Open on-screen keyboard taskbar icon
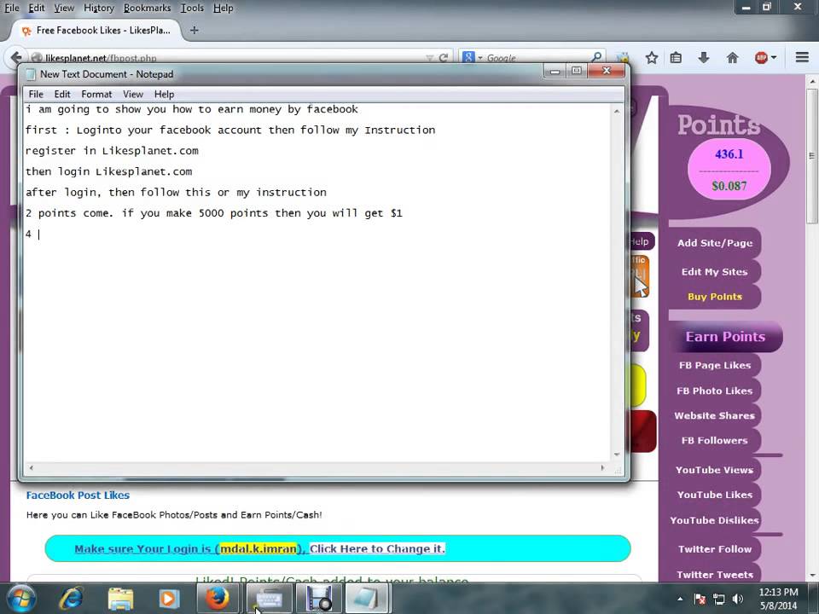The width and height of the screenshot is (819, 614). [269, 599]
